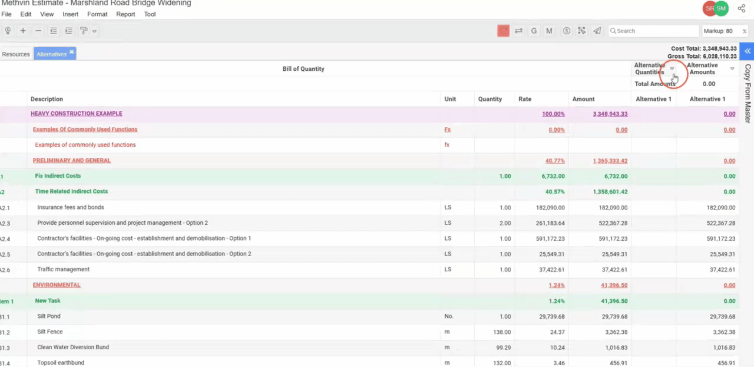This screenshot has height=367, width=754.
Task: Switch to the Resources tab
Action: click(16, 54)
